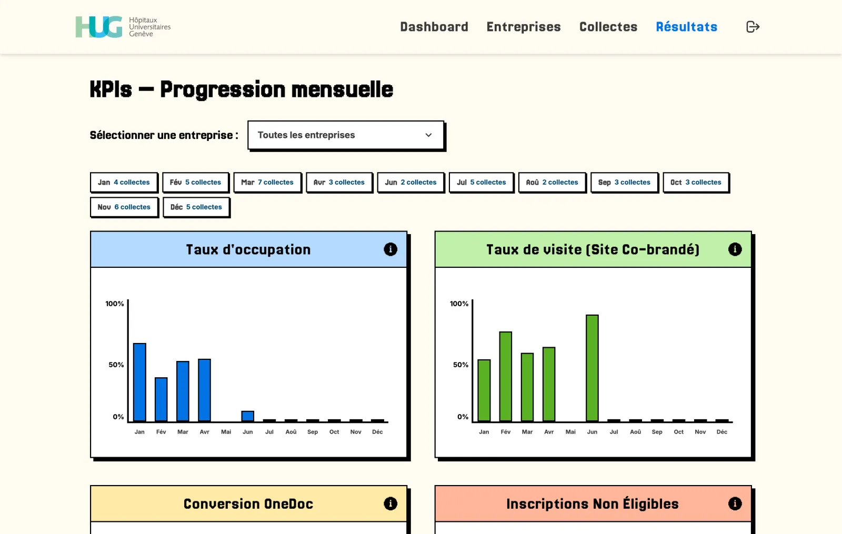Viewport: 842px width, 534px height.
Task: Click the Sélectionner une entreprise label
Action: [x=164, y=135]
